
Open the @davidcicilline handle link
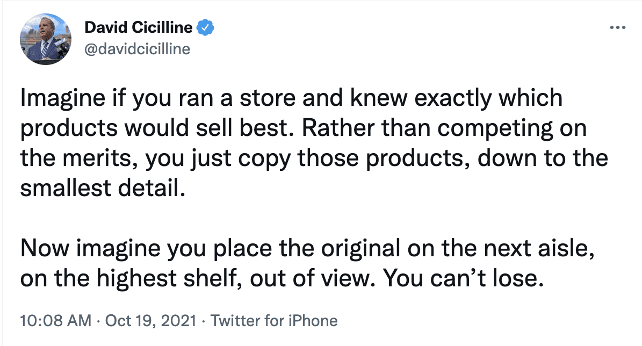pos(138,49)
